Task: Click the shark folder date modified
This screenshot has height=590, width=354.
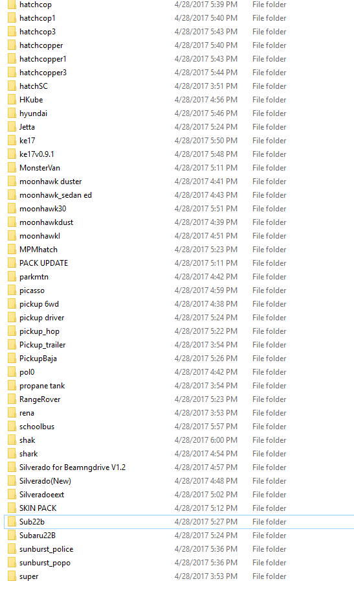Action: [206, 454]
